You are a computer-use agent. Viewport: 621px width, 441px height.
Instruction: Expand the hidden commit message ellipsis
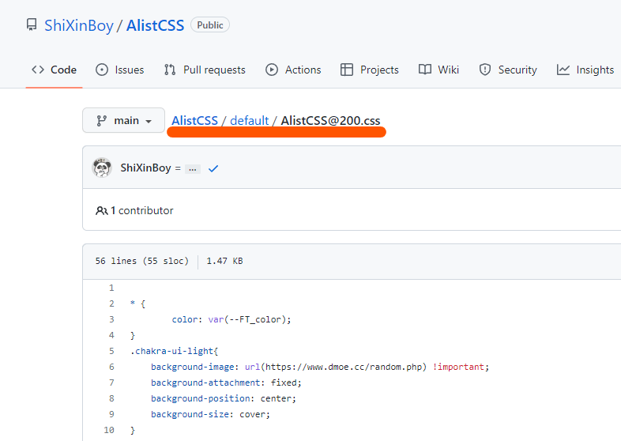(x=193, y=168)
